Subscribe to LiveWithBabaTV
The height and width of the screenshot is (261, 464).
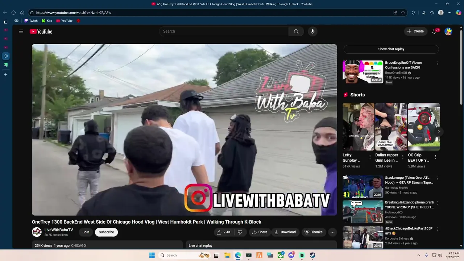pos(106,232)
